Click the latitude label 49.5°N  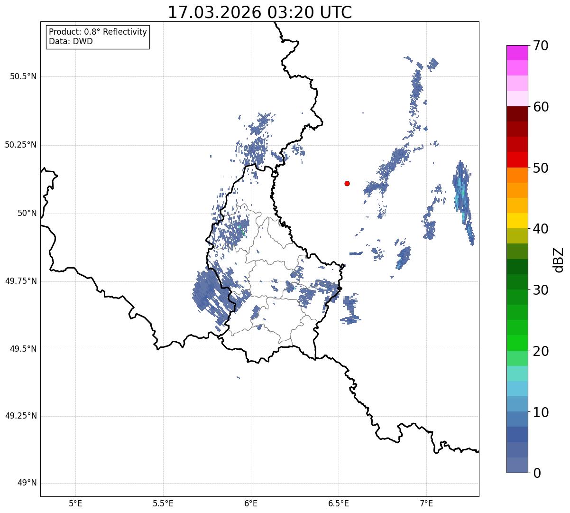[23, 349]
